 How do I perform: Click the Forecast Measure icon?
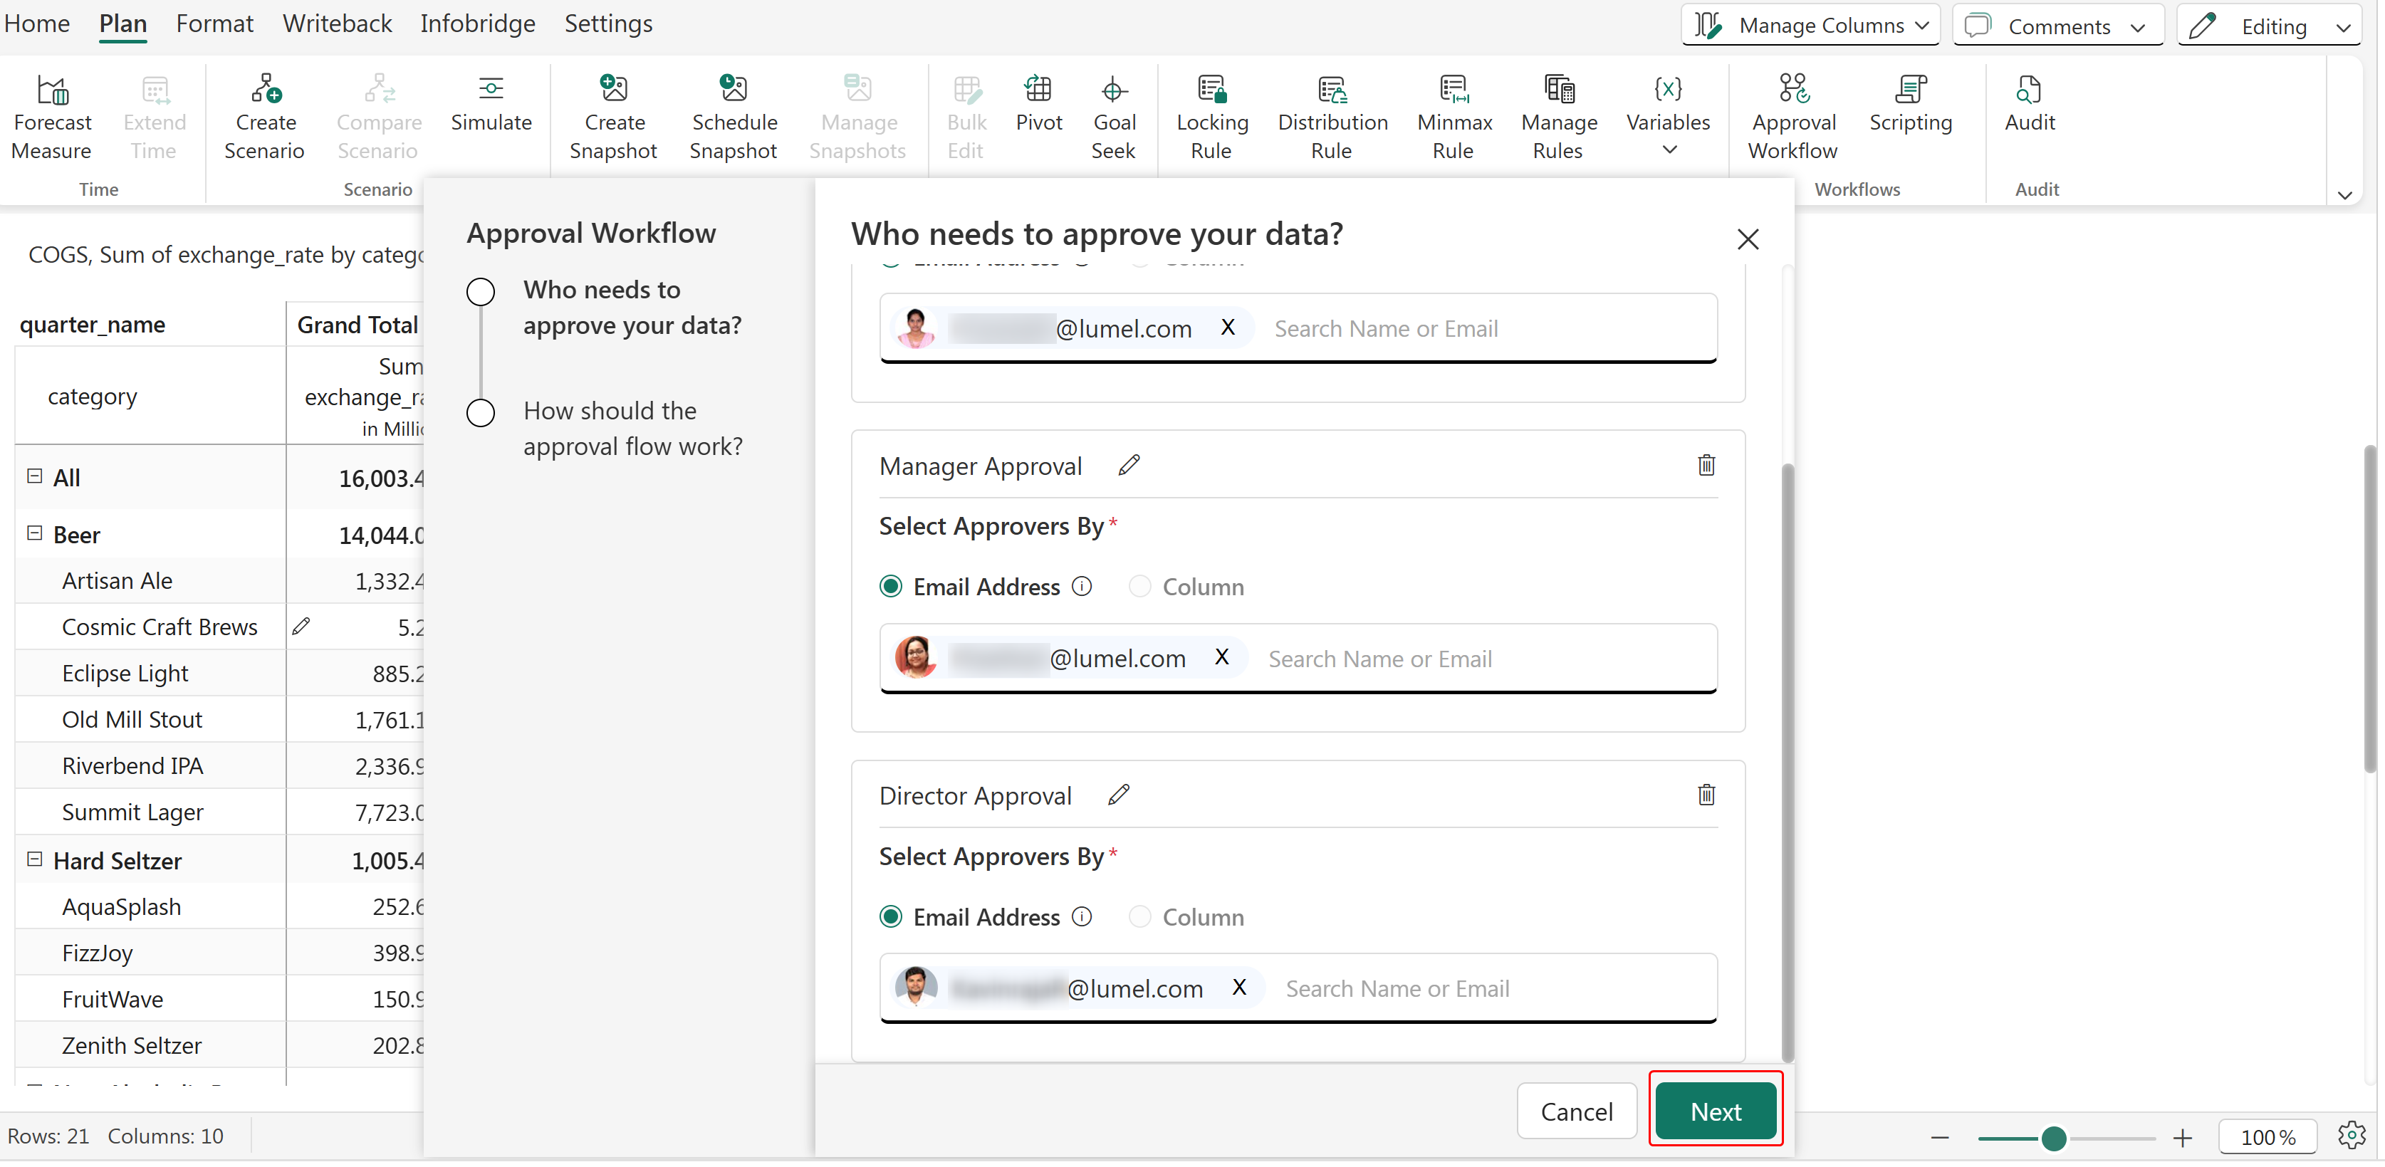[52, 90]
